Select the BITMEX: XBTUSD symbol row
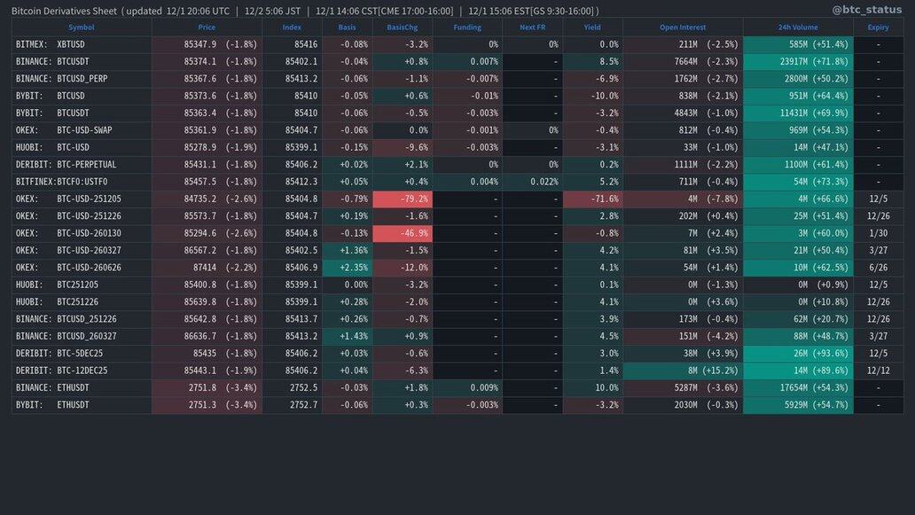 pyautogui.click(x=82, y=44)
